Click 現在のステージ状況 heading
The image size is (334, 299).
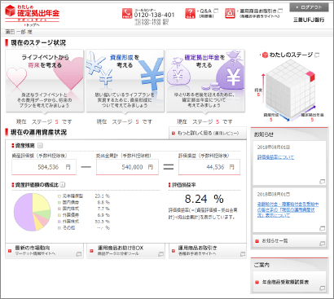38,42
